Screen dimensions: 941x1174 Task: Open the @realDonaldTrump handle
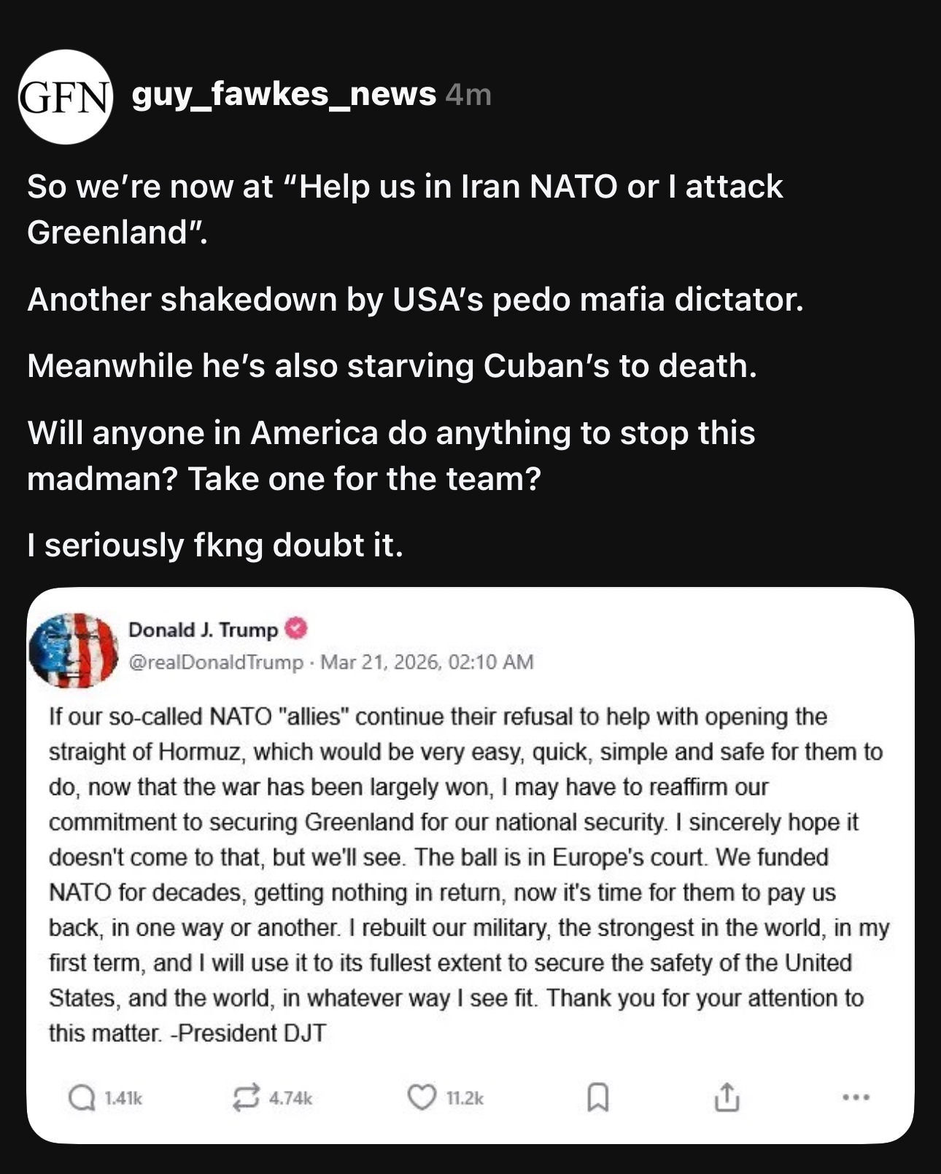(x=215, y=662)
